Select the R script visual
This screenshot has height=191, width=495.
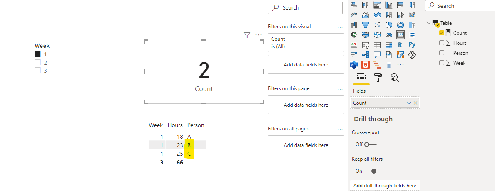coord(400,45)
